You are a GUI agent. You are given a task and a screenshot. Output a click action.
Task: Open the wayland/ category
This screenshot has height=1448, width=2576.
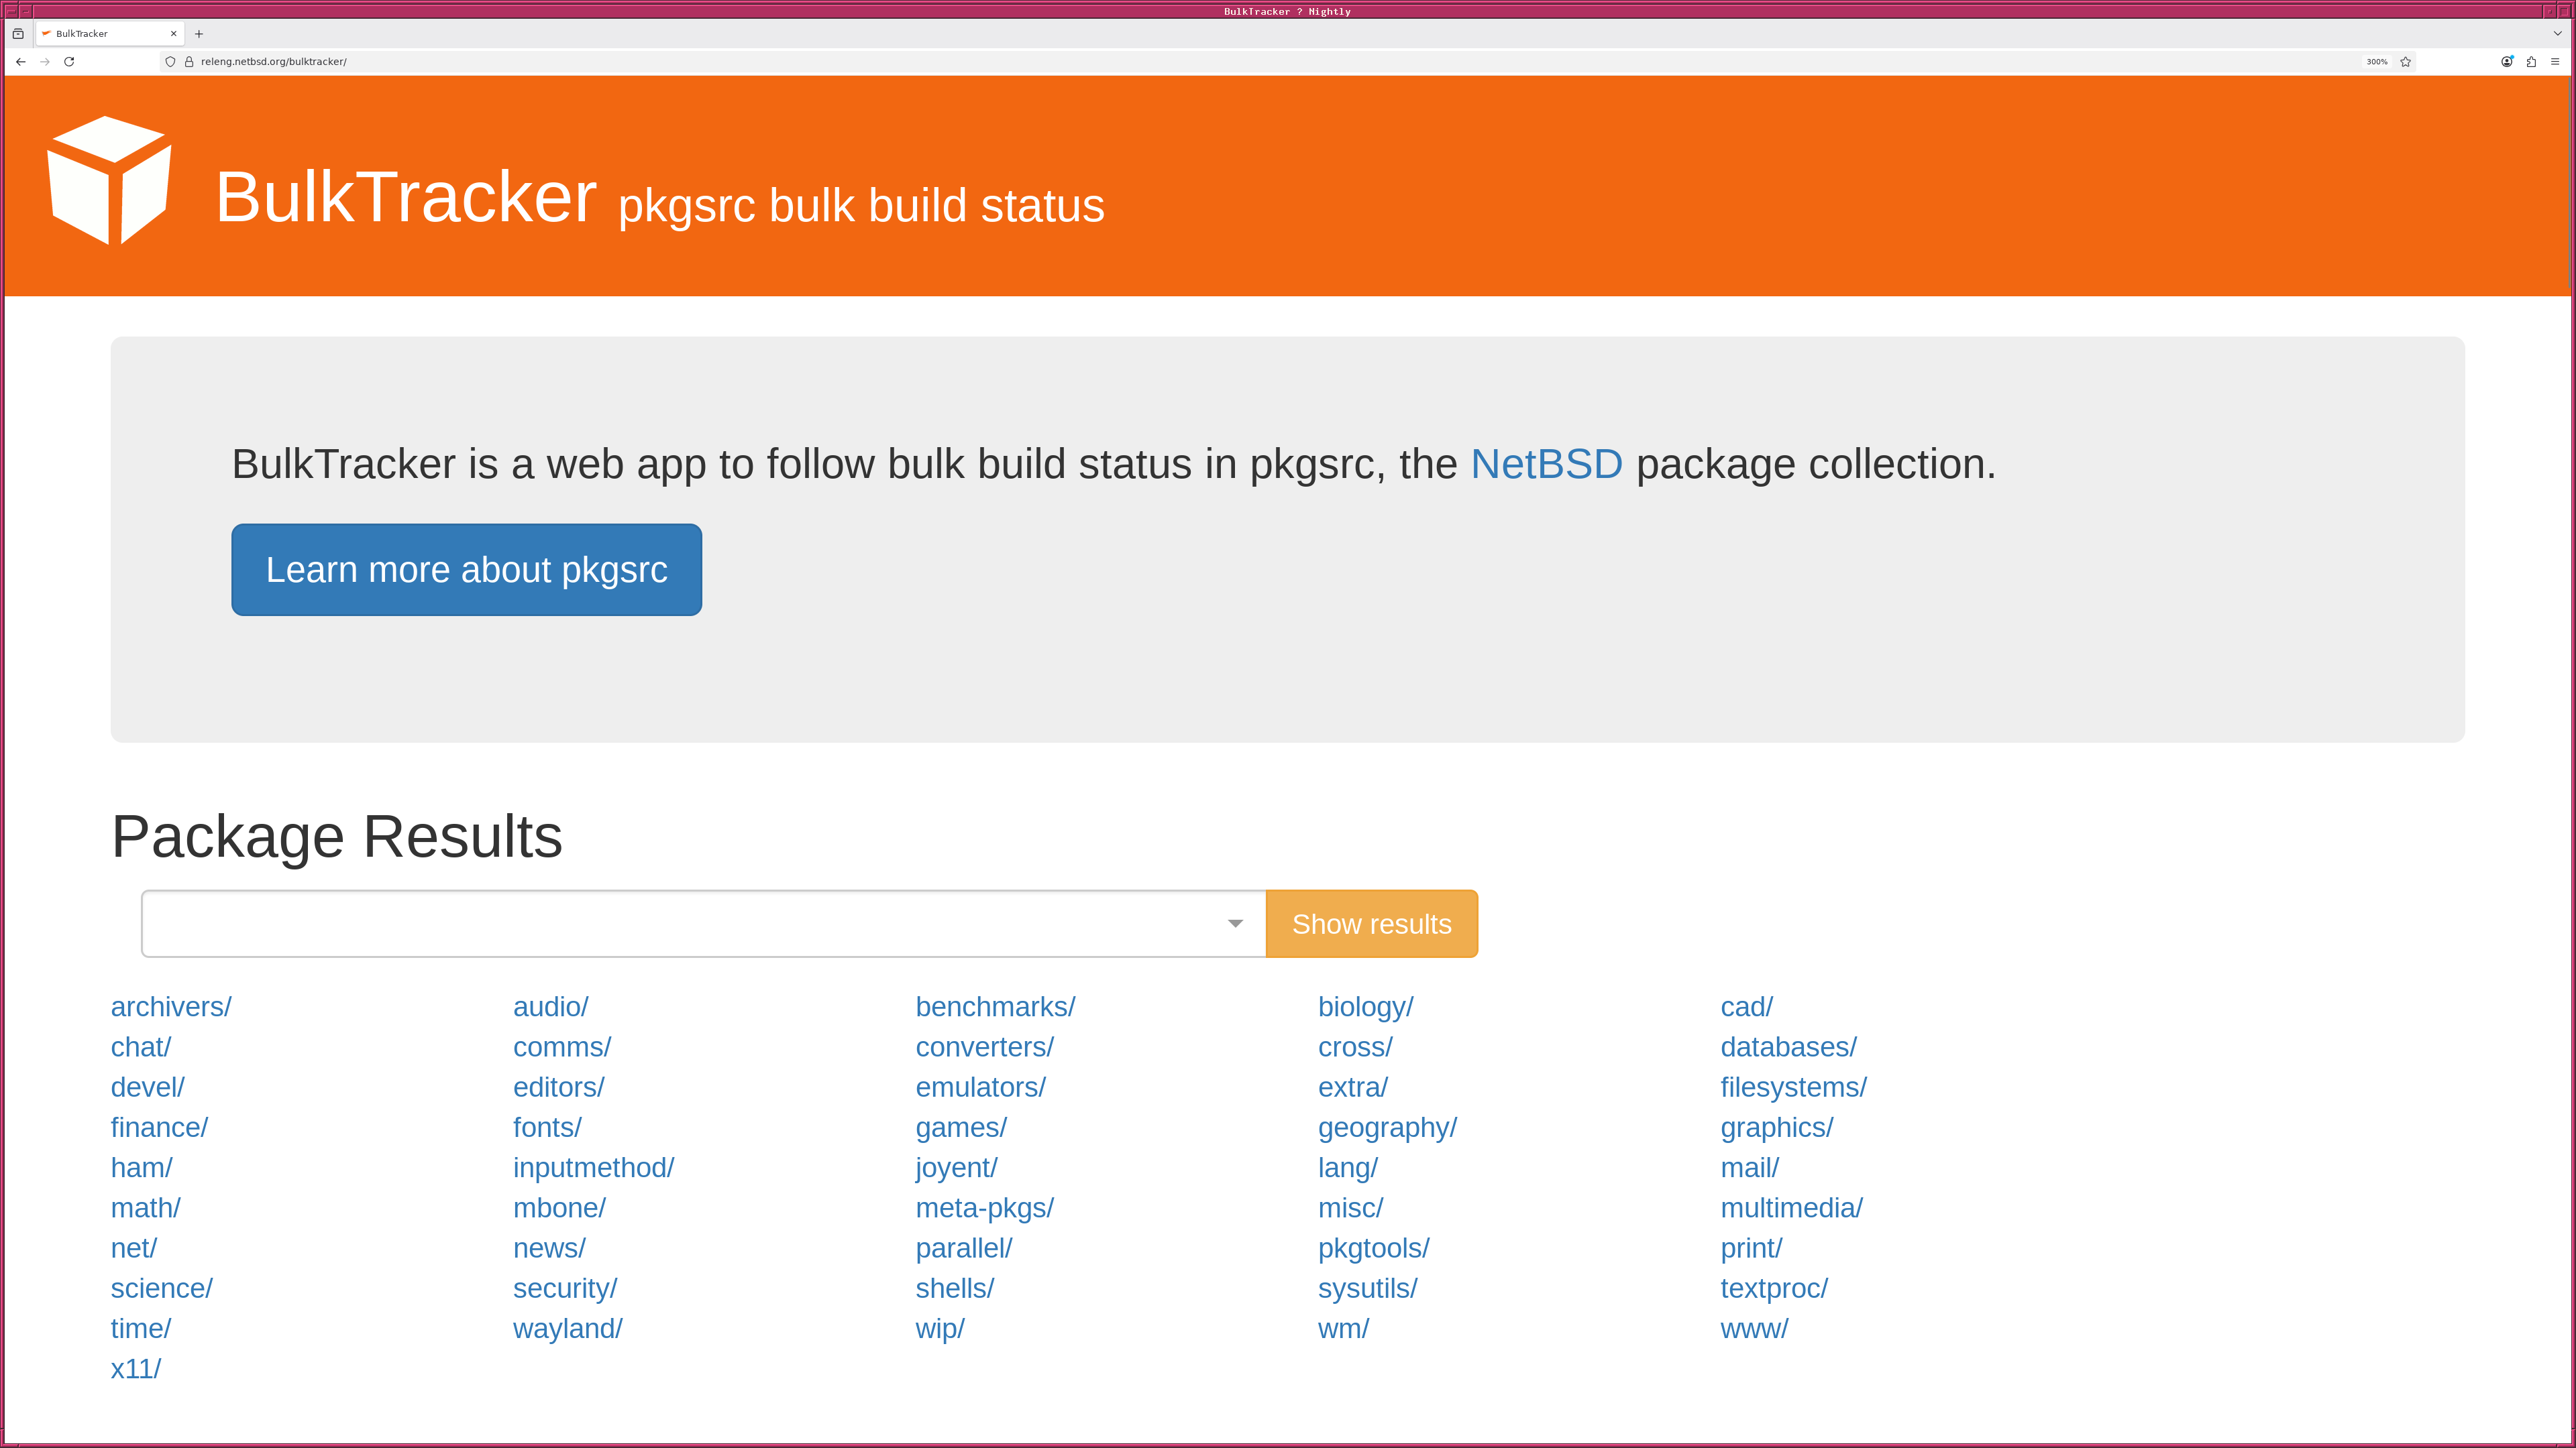(568, 1329)
